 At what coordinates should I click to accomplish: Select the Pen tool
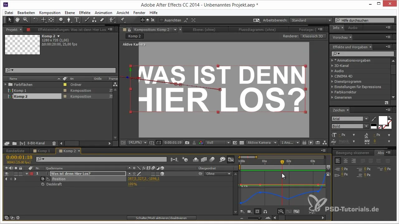(69, 20)
